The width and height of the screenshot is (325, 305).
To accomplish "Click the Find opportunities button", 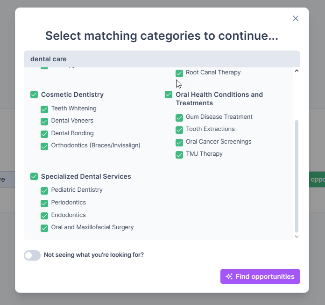I will [x=260, y=276].
